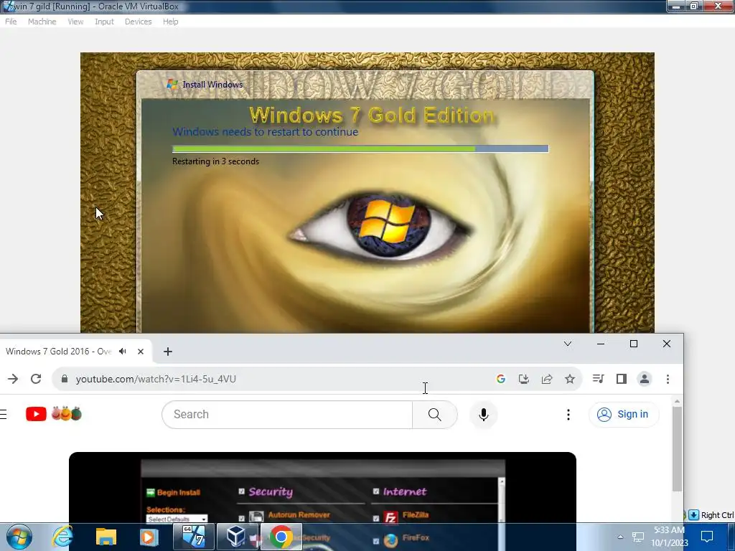Open Chrome's media controls icon
The height and width of the screenshot is (551, 735).
click(598, 379)
